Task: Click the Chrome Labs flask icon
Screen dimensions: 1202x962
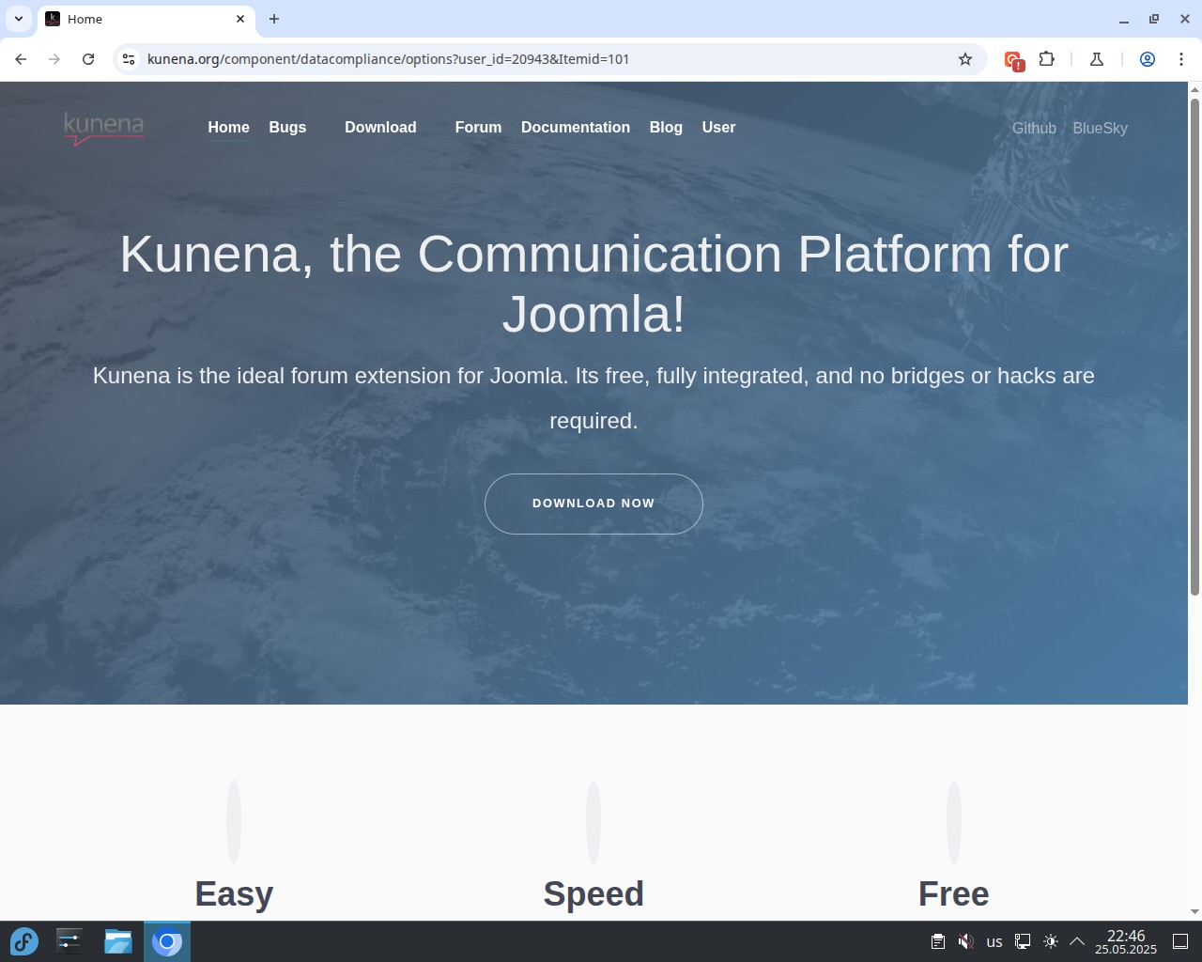Action: point(1096,59)
